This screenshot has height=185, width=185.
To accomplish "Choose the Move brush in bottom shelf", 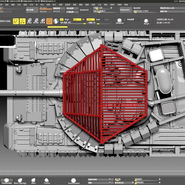I will click(33, 181).
